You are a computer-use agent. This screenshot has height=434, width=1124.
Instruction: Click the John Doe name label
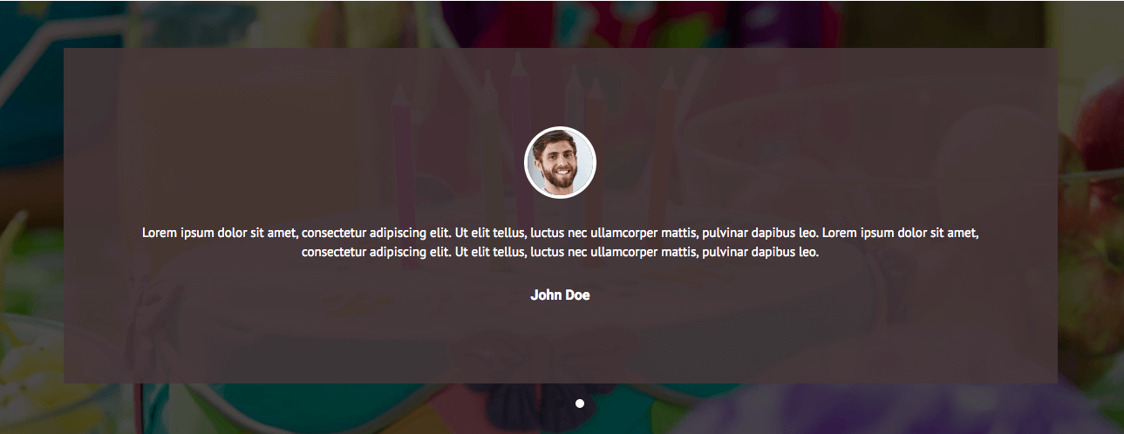[x=560, y=295]
